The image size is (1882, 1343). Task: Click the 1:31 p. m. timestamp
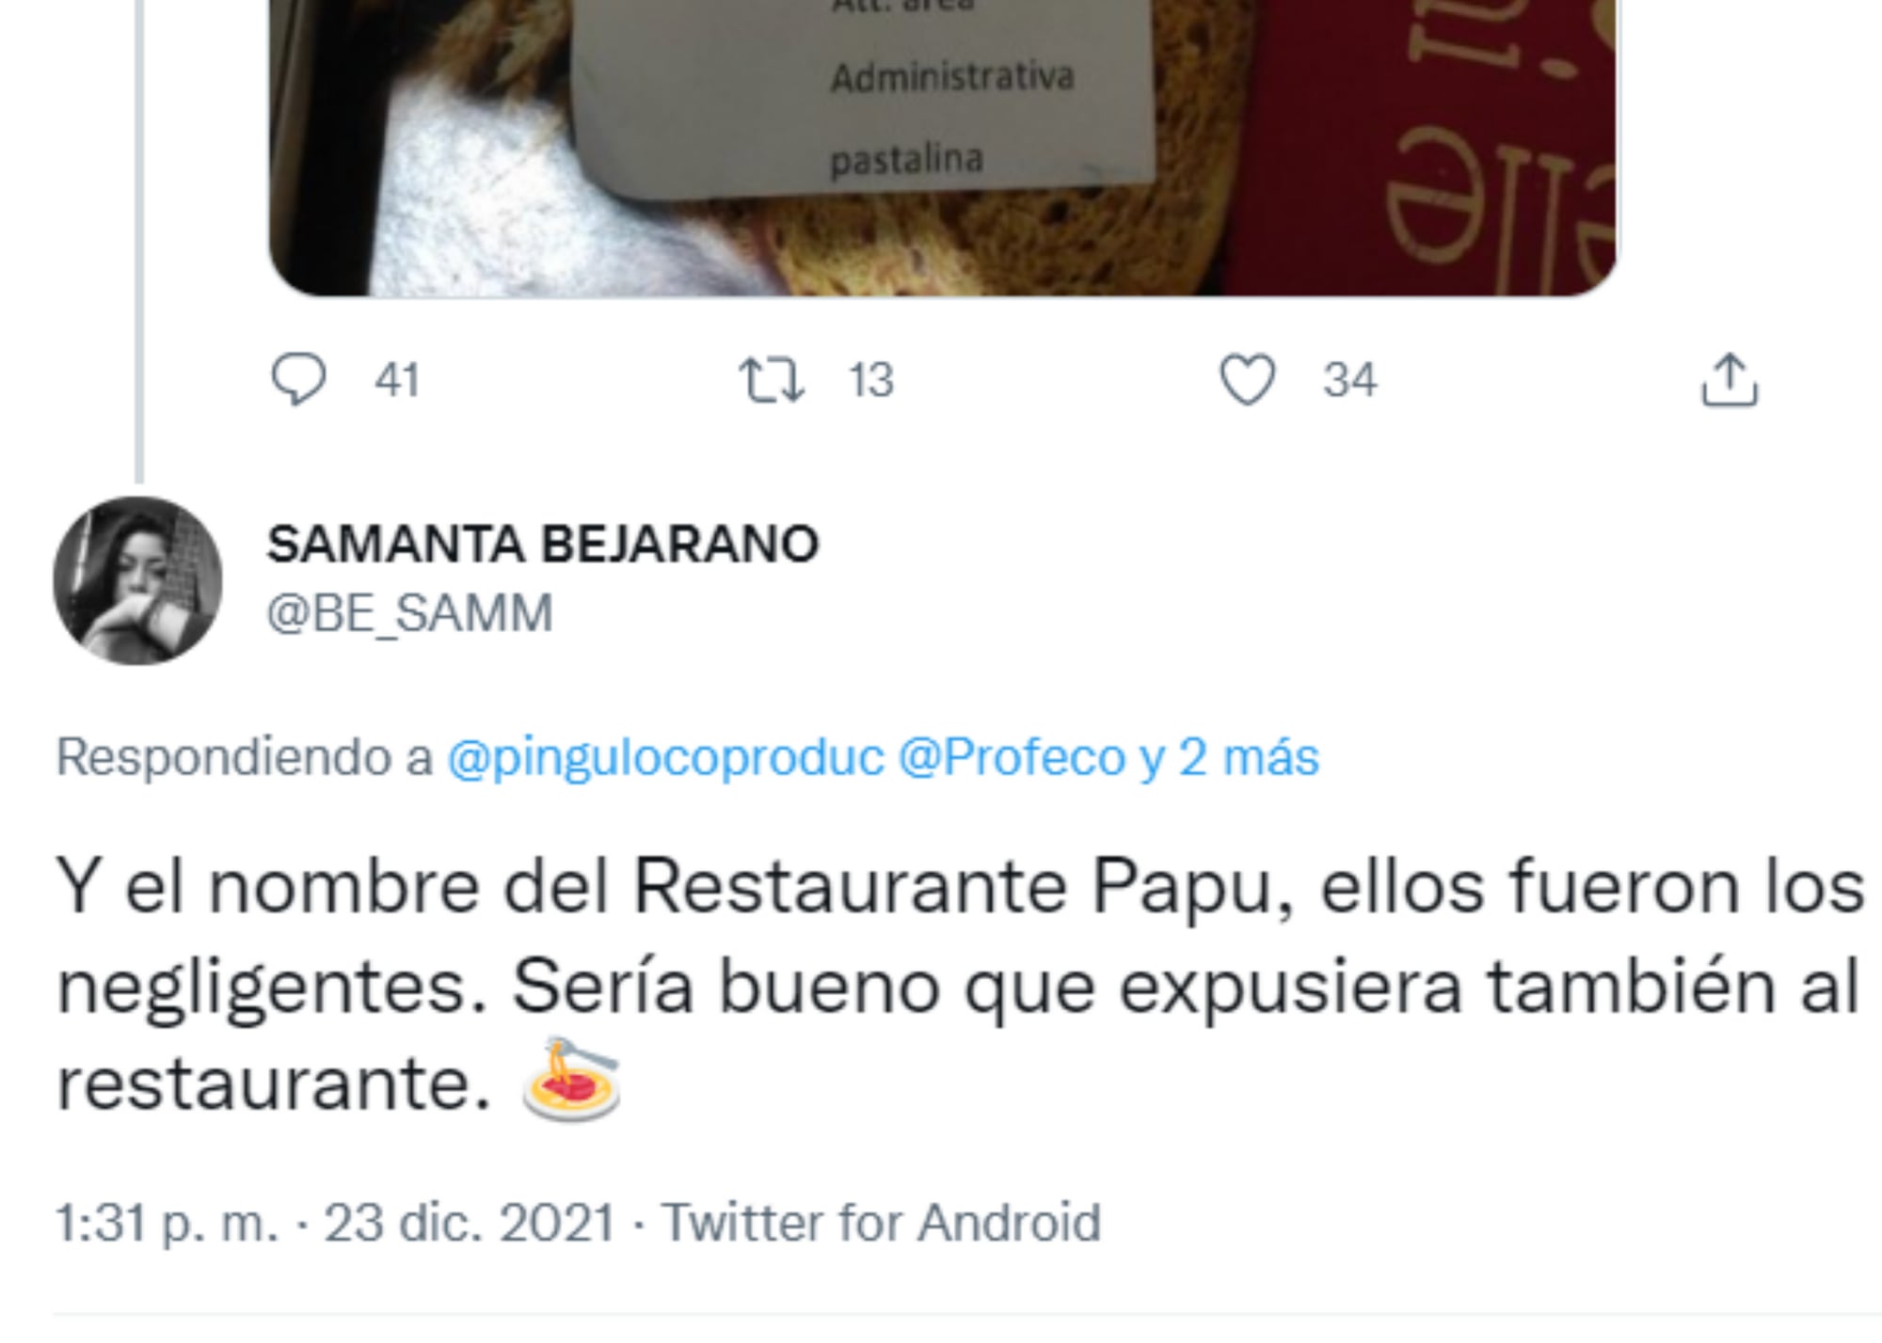(x=167, y=1224)
